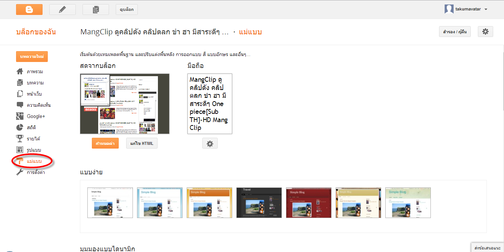Select the tan Simple Blog template

click(x=358, y=203)
